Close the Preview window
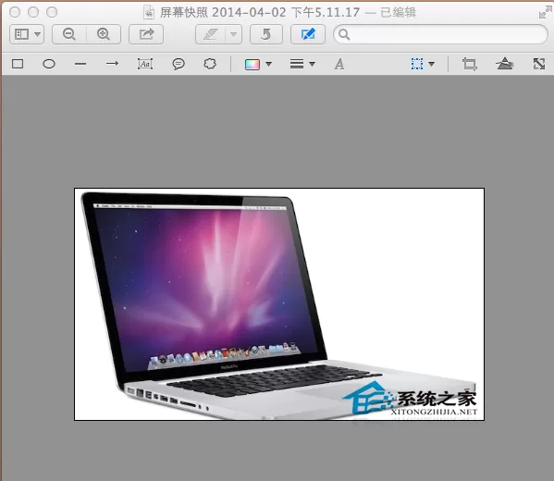554x481 pixels. click(15, 12)
